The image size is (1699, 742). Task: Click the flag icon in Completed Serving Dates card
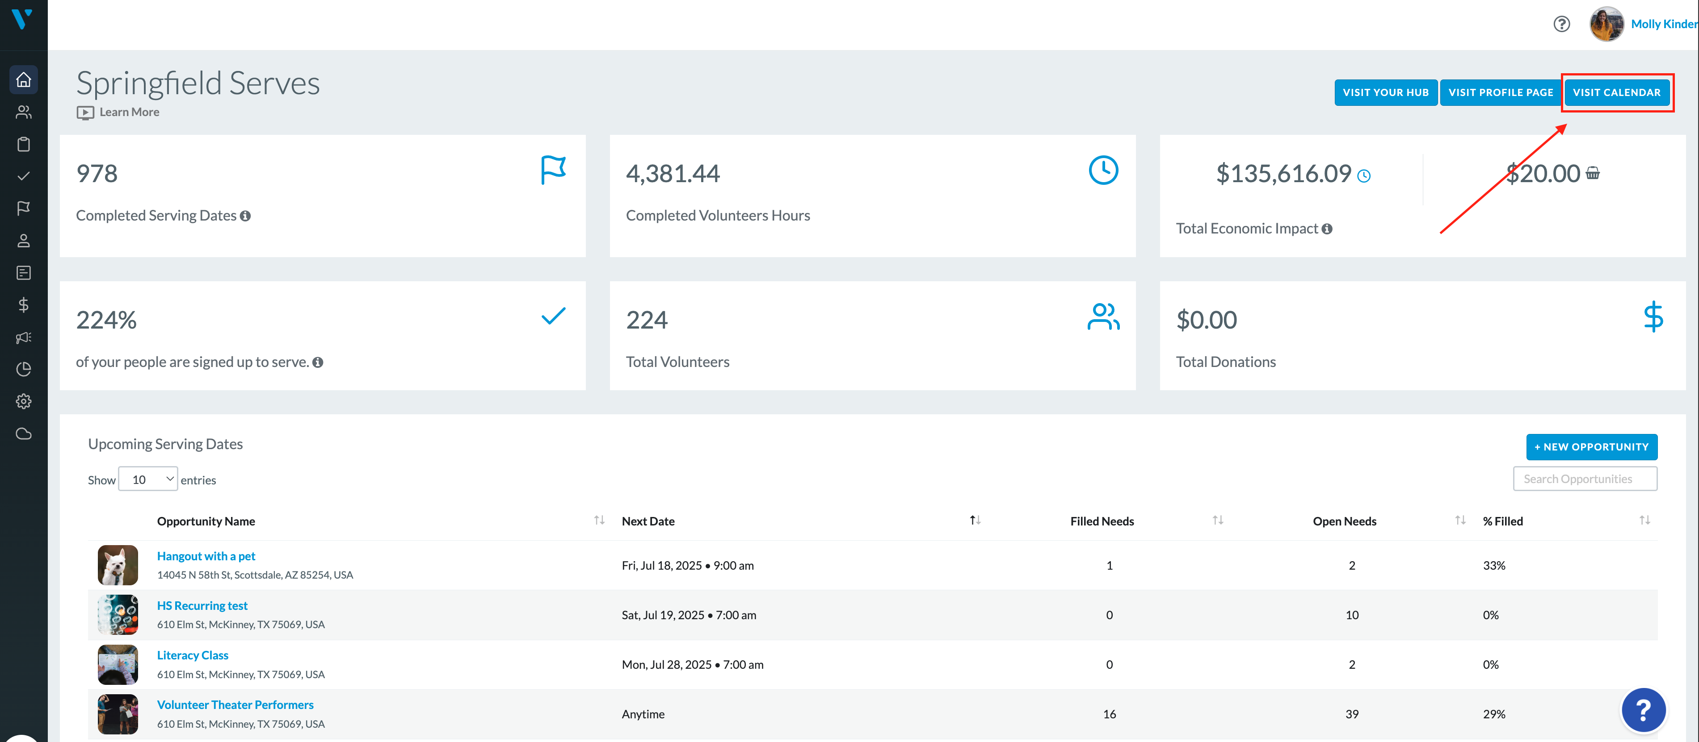[553, 170]
